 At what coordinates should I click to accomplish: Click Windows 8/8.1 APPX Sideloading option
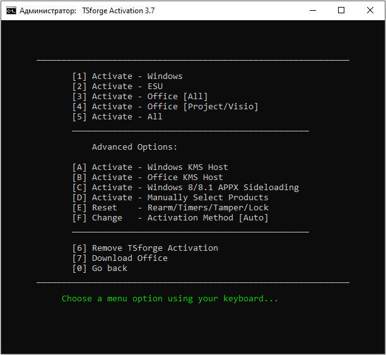(x=185, y=188)
